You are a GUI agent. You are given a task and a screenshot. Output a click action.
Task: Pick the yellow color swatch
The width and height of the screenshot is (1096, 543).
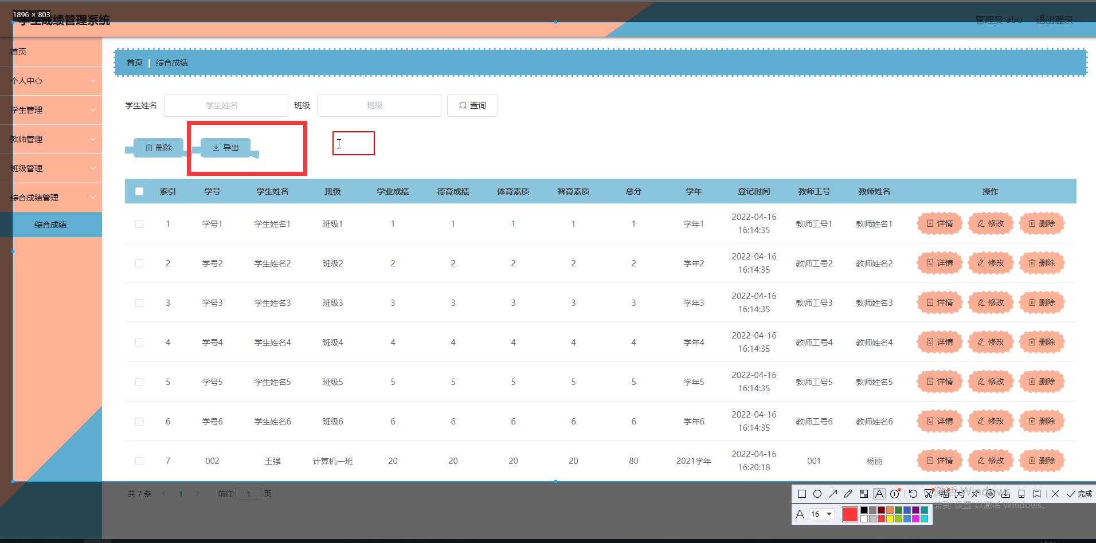pos(890,519)
